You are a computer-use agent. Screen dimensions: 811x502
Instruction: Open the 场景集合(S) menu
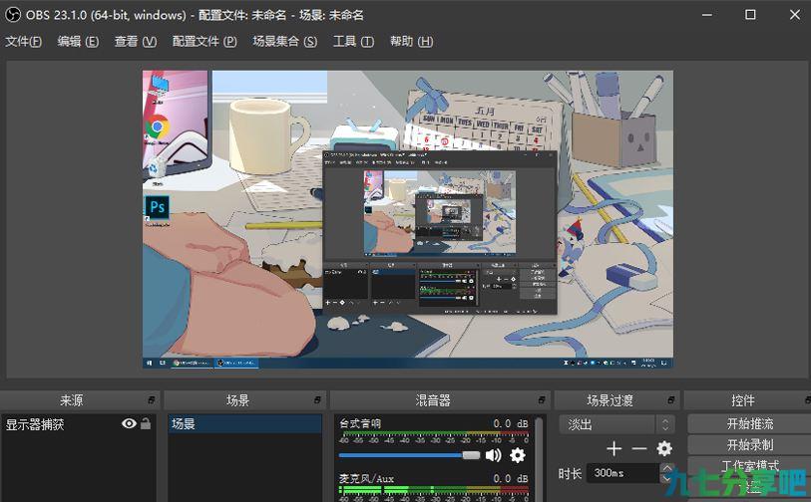[285, 41]
